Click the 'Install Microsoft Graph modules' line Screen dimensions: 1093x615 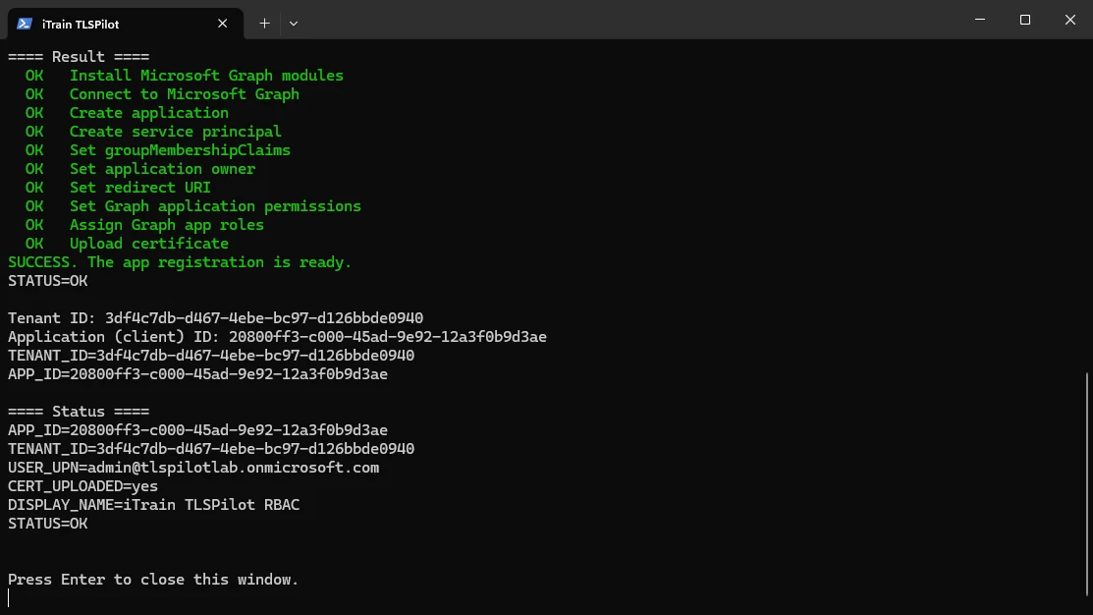point(206,76)
